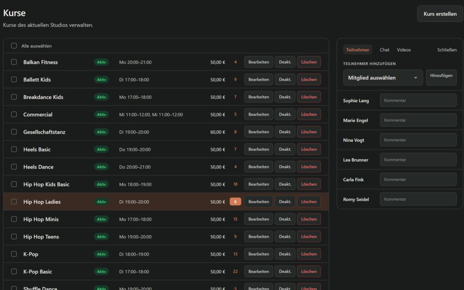Deactivate the Hip Hop Minis course

pyautogui.click(x=285, y=219)
